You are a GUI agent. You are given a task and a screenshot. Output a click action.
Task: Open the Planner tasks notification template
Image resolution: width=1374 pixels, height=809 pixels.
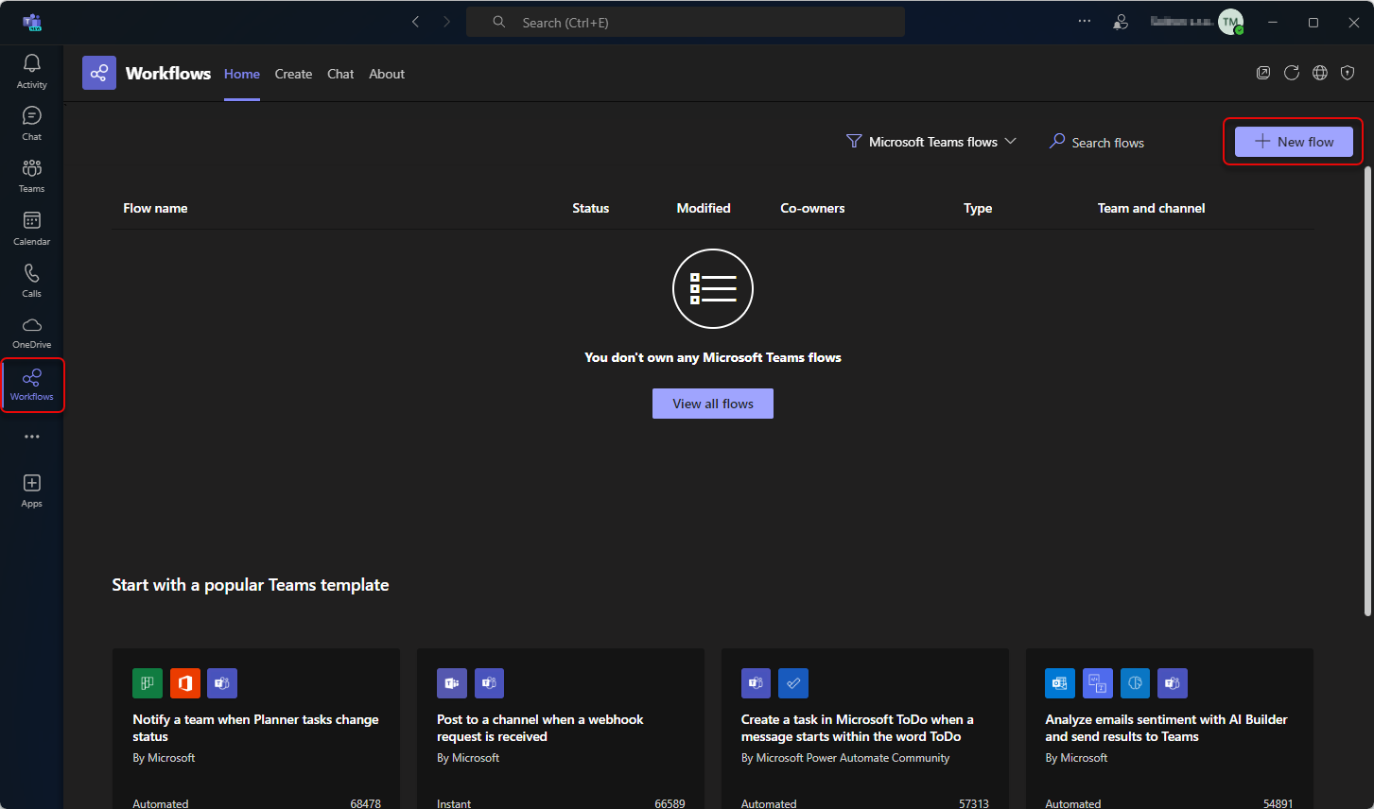[255, 728]
